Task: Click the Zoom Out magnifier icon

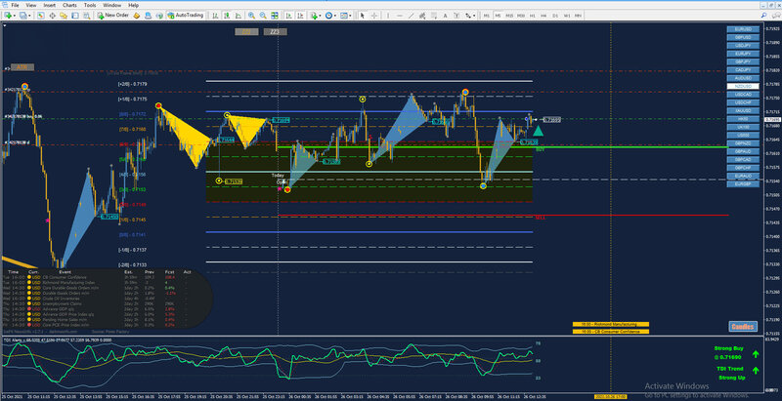Action: tap(263, 16)
